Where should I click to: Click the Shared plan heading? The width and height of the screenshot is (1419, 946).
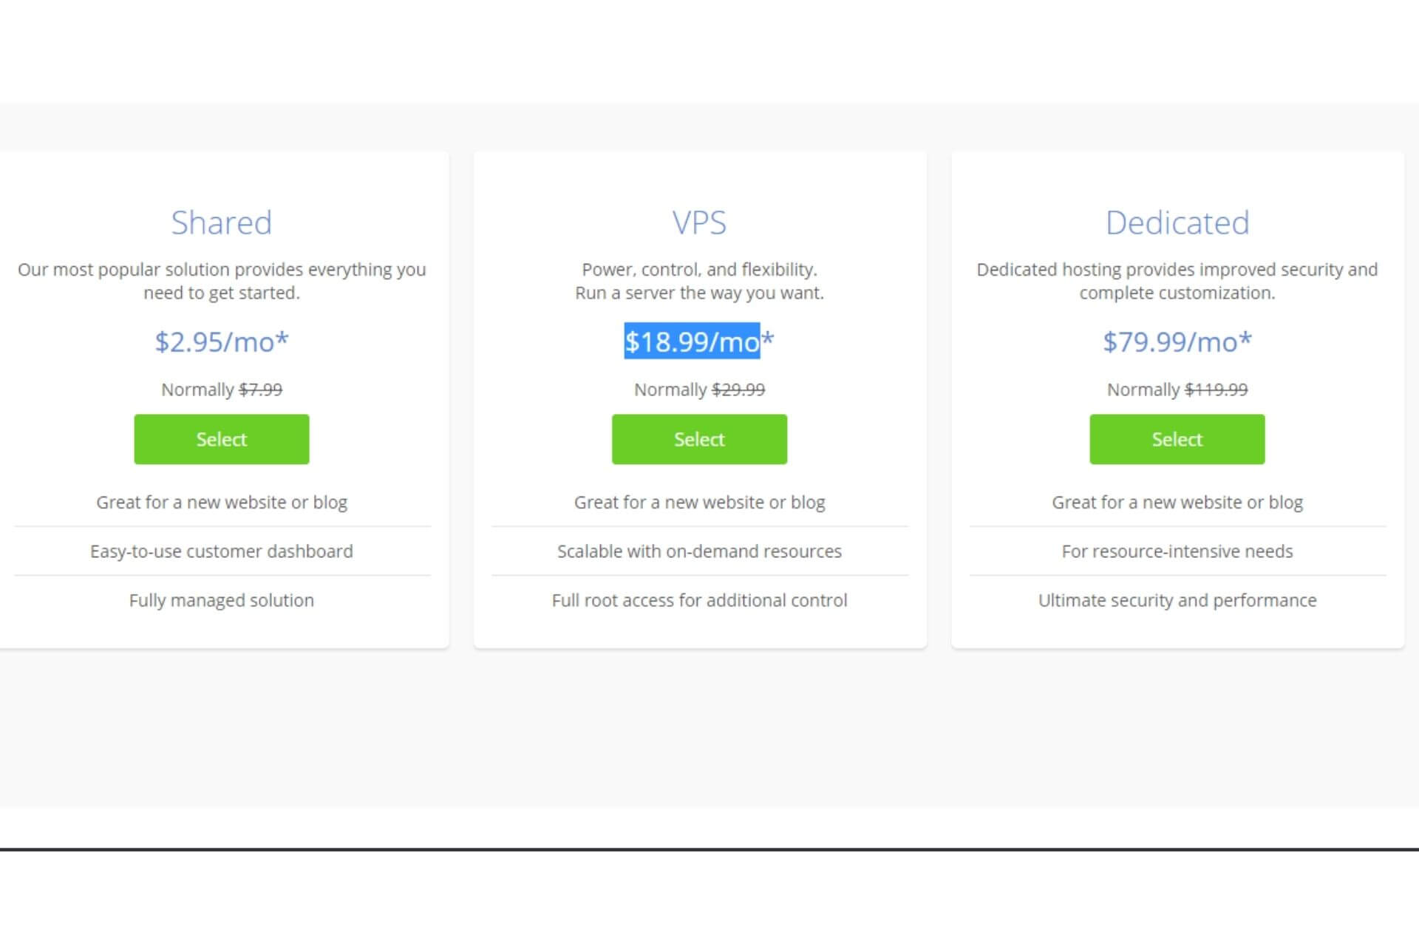[221, 222]
